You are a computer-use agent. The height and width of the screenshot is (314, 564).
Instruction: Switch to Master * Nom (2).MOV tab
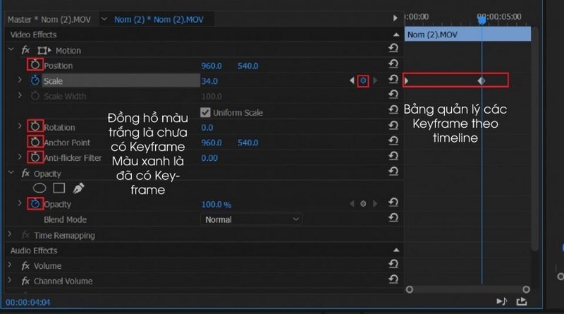49,20
